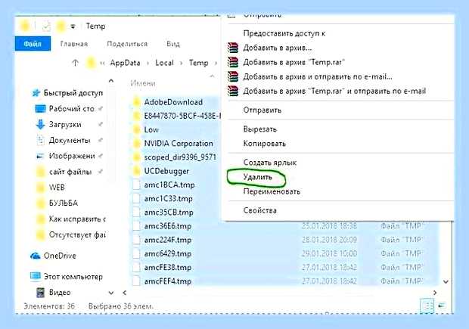Choose Копировать from the context menu

265,144
